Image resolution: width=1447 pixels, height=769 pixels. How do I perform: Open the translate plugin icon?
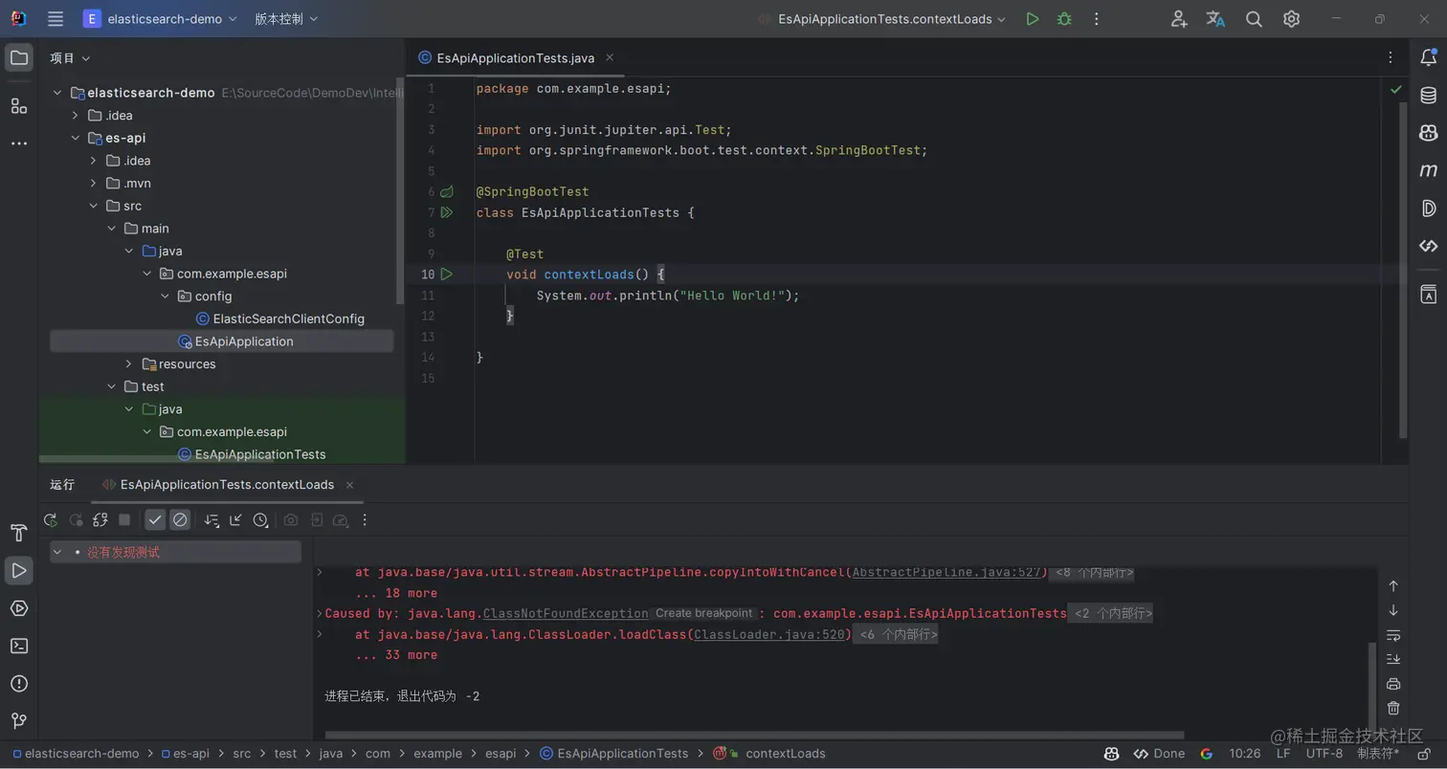pyautogui.click(x=1215, y=18)
